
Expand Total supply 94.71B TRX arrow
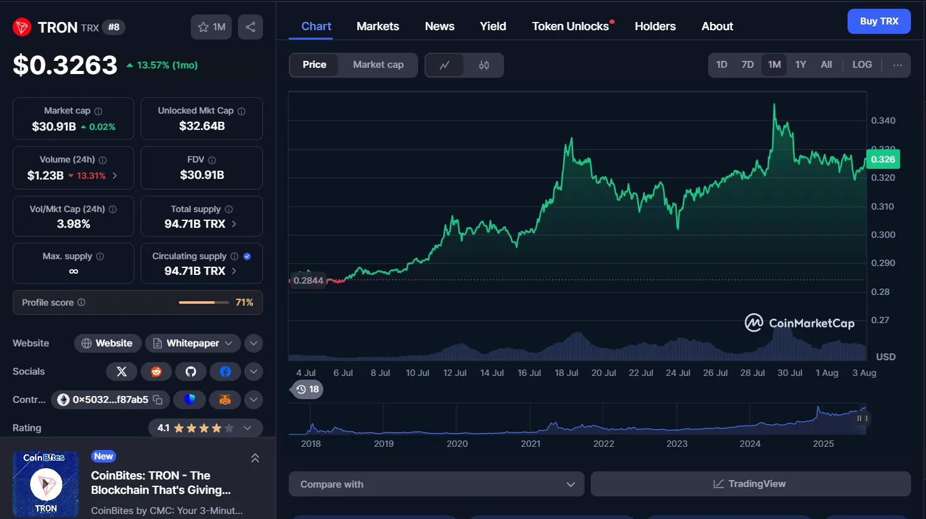[234, 224]
